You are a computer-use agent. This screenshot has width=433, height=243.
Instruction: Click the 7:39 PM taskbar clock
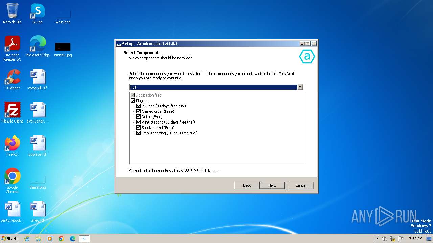tap(416, 239)
